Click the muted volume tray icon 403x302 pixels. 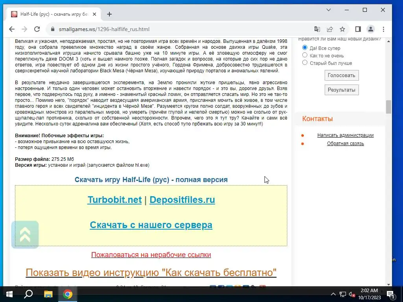coord(352,294)
